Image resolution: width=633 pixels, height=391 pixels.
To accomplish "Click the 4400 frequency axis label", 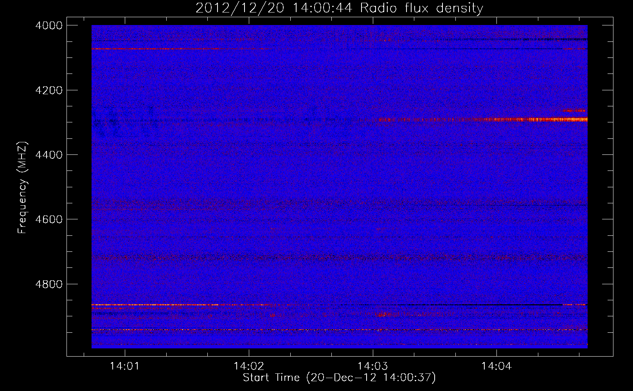I will [x=49, y=155].
